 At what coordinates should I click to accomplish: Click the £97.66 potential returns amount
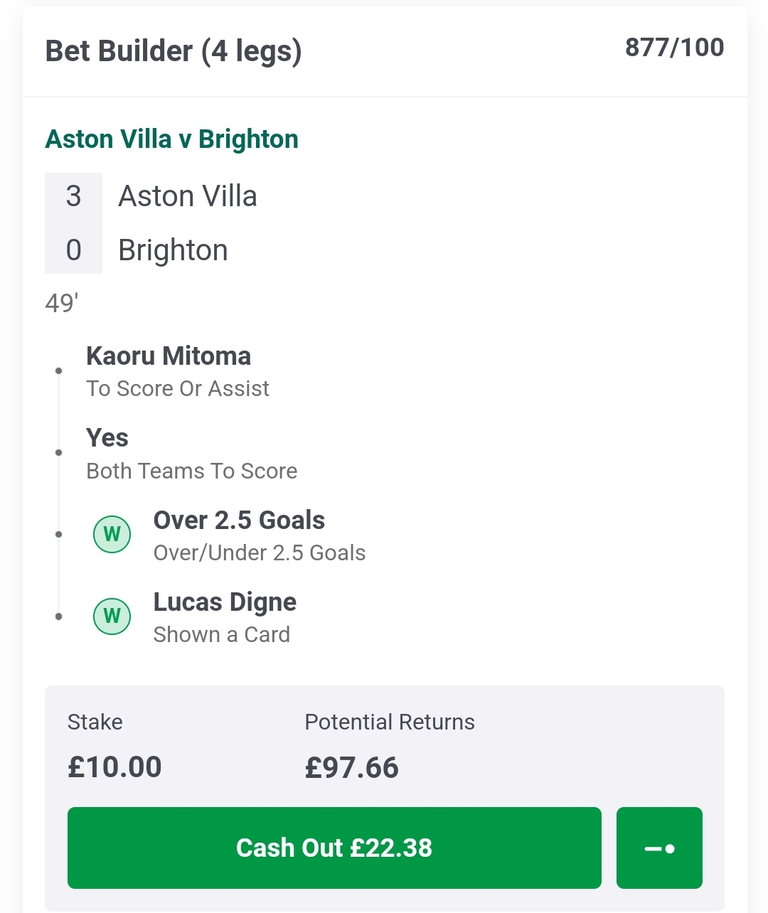coord(352,767)
